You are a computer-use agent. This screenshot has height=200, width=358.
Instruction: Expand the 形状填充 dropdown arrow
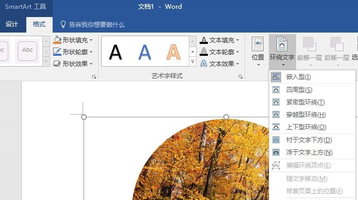point(91,40)
